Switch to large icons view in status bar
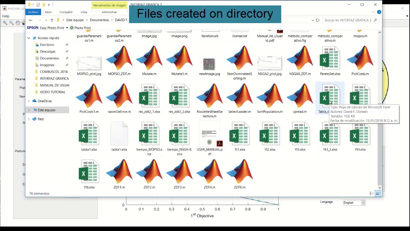Image resolution: width=410 pixels, height=231 pixels. point(378,193)
